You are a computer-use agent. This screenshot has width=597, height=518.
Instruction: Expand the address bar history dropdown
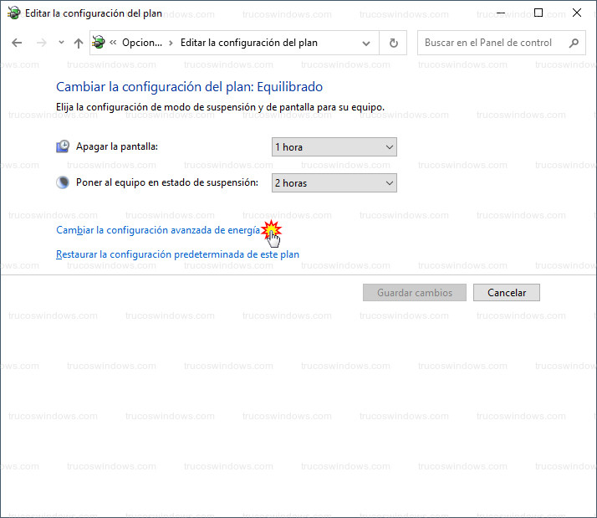click(x=366, y=44)
